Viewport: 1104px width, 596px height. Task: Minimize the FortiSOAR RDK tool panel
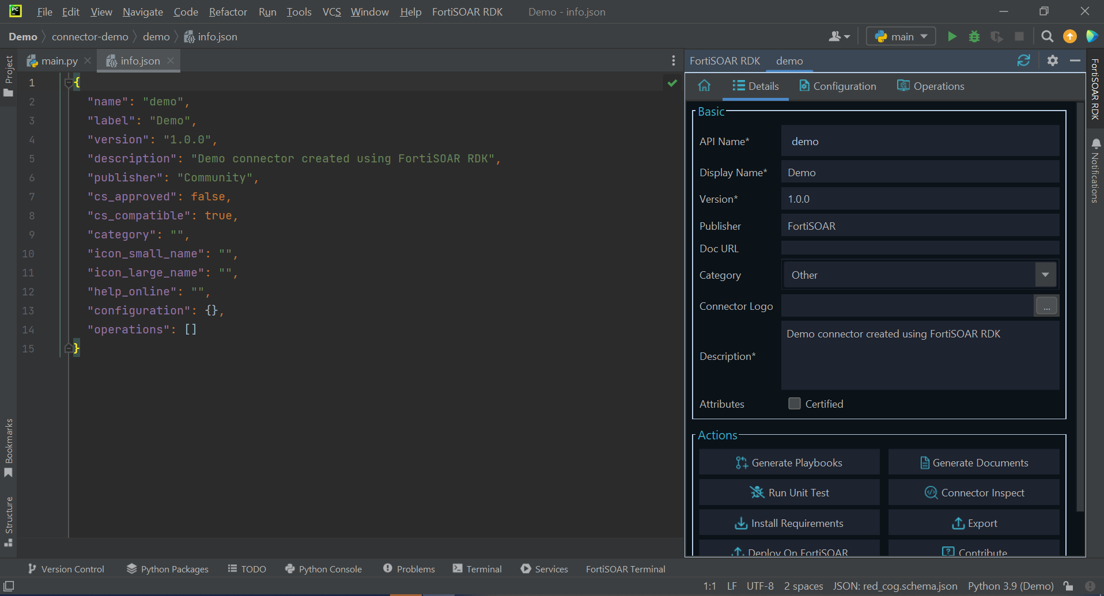[1075, 60]
